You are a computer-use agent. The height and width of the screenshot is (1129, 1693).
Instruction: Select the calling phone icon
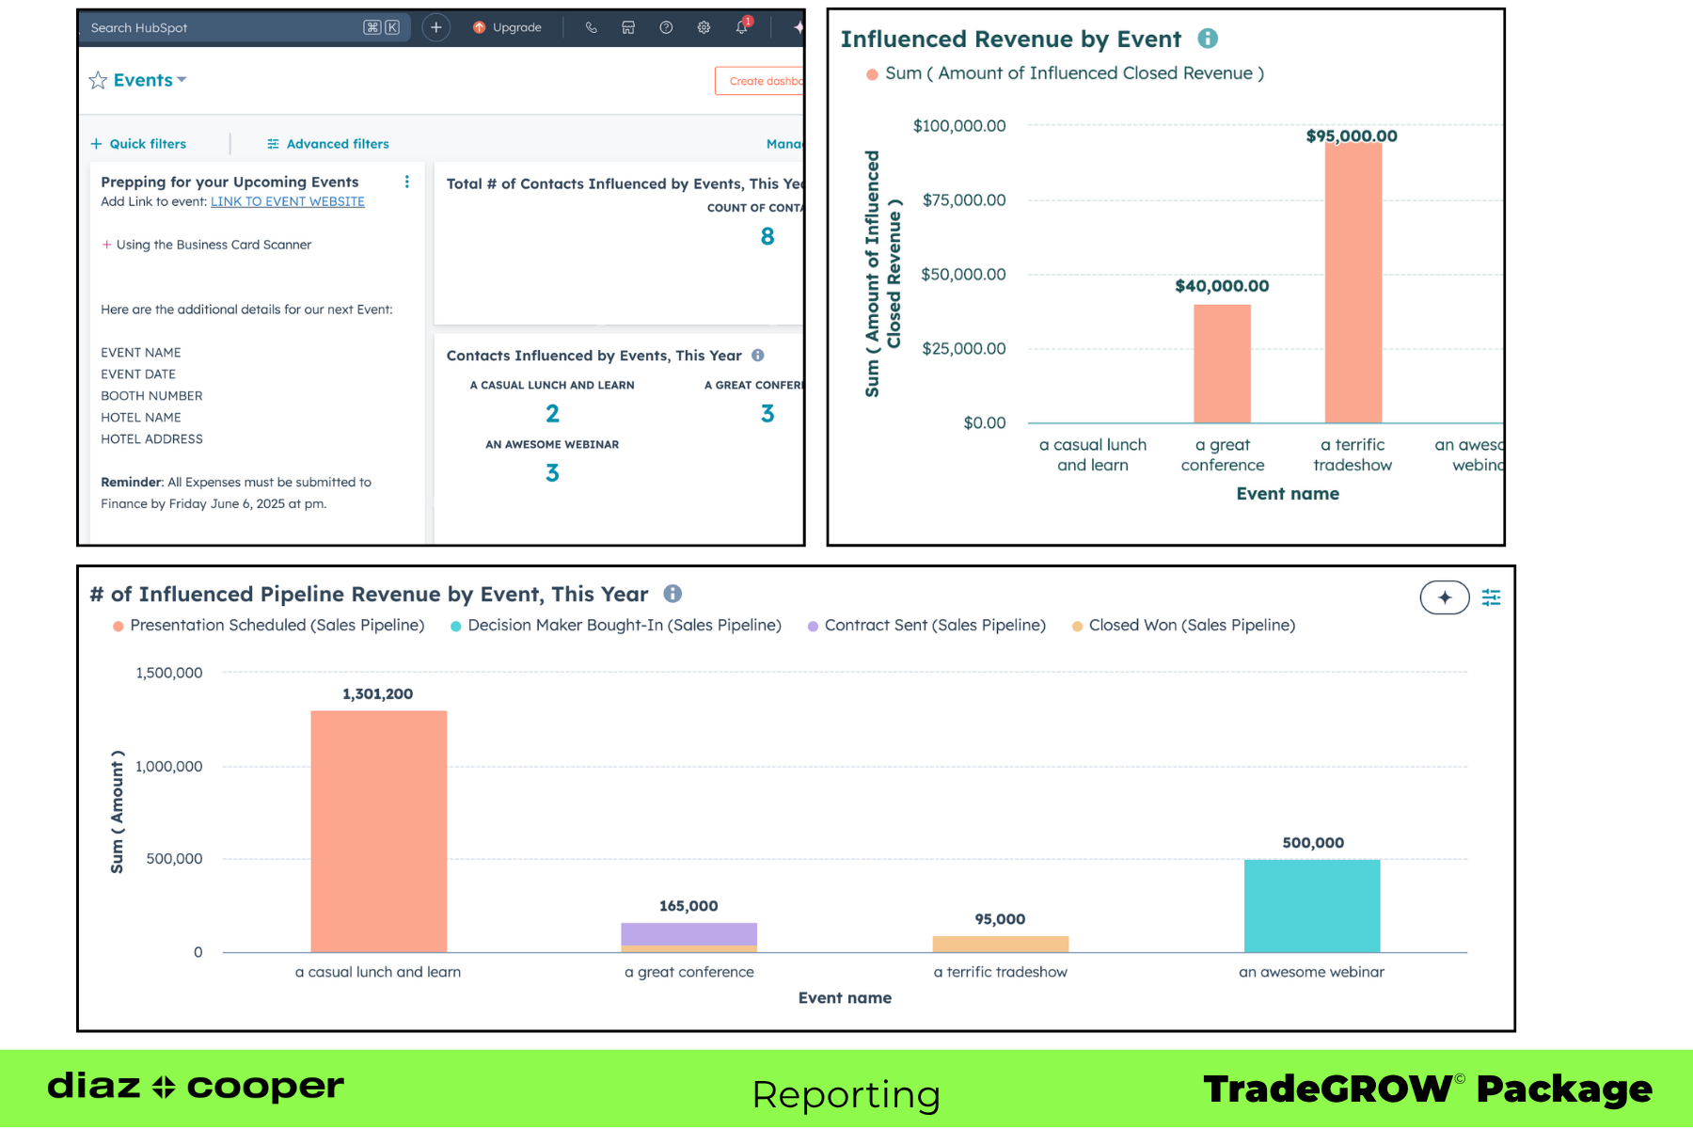(x=591, y=28)
